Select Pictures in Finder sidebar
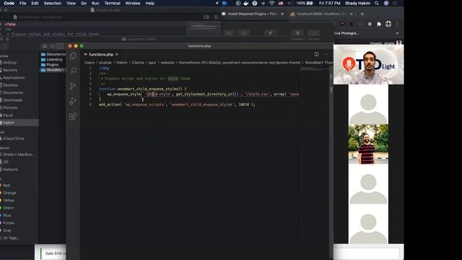The width and height of the screenshot is (462, 260). (x=9, y=108)
